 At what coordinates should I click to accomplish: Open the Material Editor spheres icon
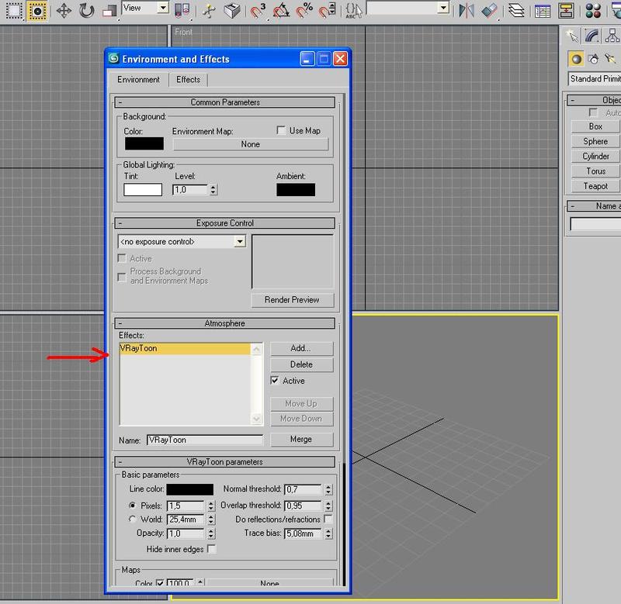(x=593, y=11)
